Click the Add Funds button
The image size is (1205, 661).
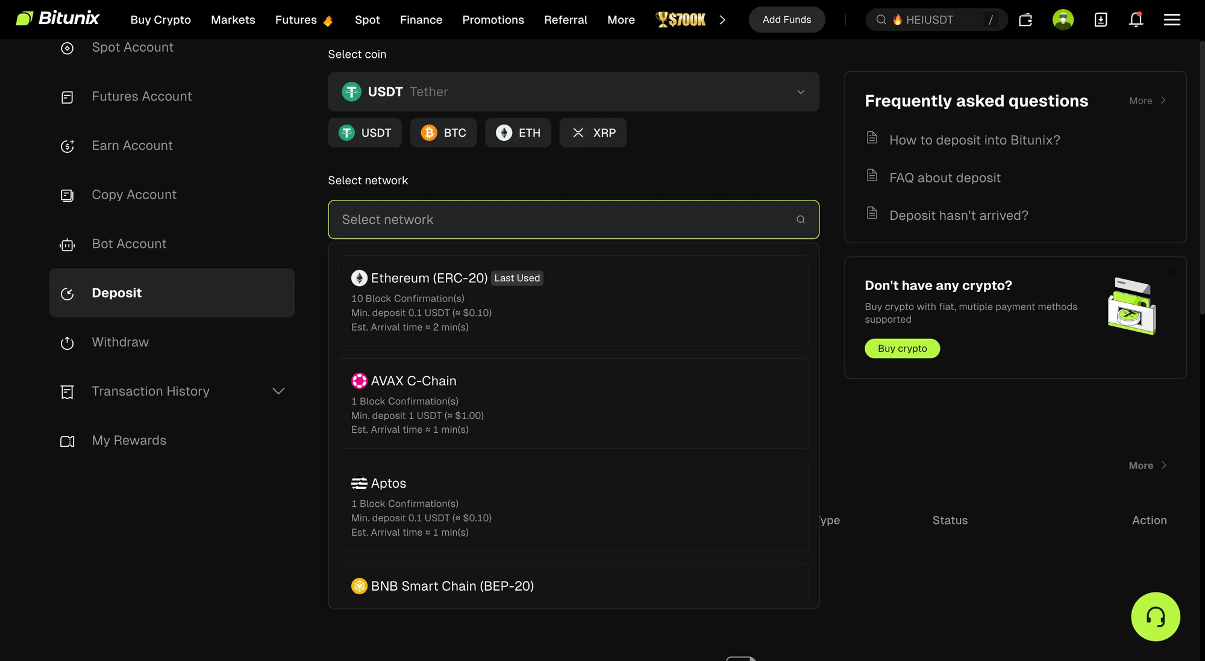[x=786, y=20]
